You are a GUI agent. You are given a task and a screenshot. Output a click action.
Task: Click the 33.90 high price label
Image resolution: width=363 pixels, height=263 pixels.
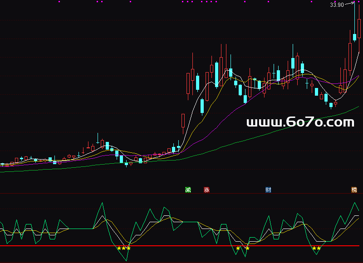pyautogui.click(x=336, y=5)
